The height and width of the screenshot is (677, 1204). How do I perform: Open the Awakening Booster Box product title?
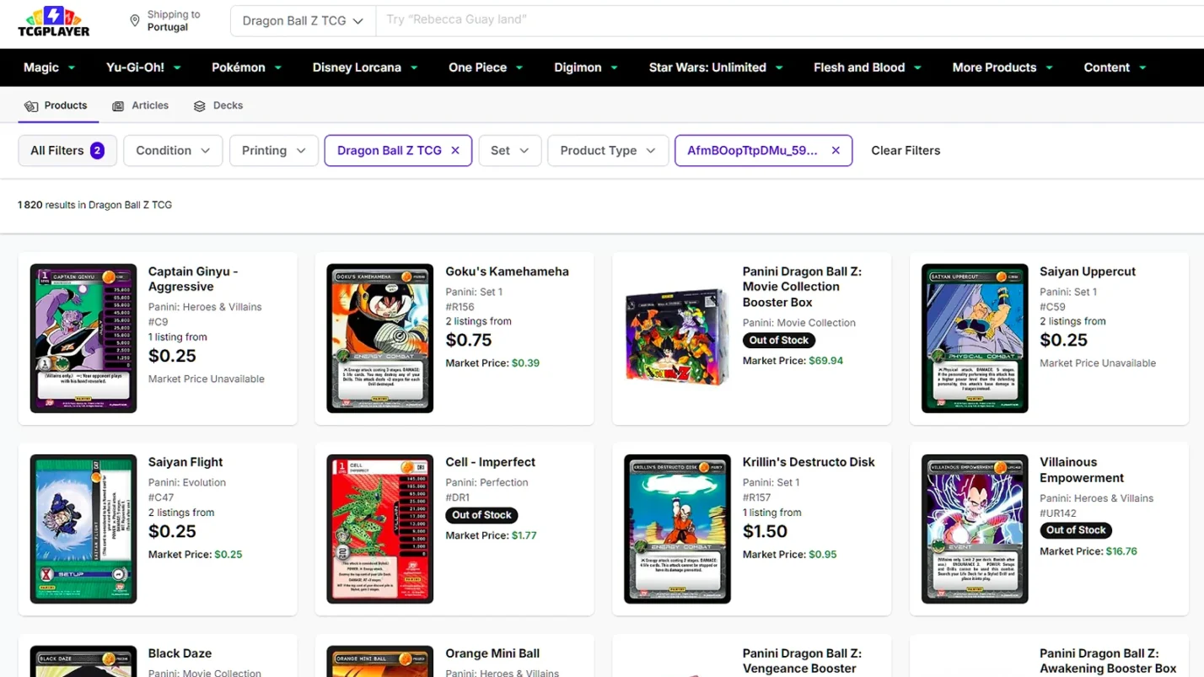[x=1108, y=661]
